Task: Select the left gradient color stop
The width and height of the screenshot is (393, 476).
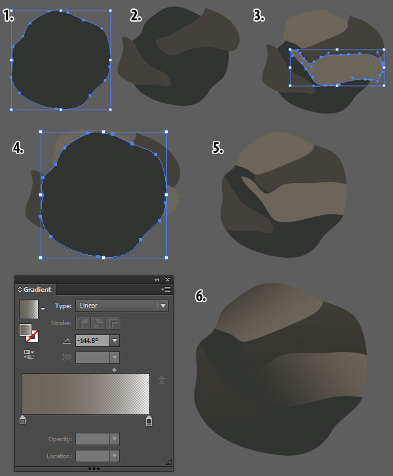Action: coord(22,420)
